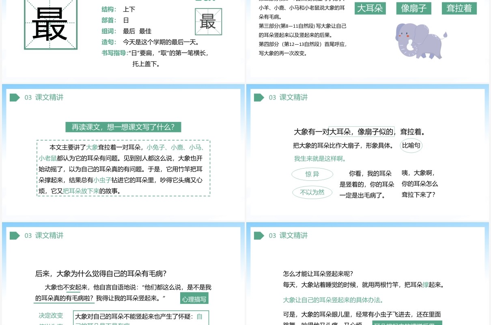Click the quote starting 咦，大象啊

coord(420,184)
